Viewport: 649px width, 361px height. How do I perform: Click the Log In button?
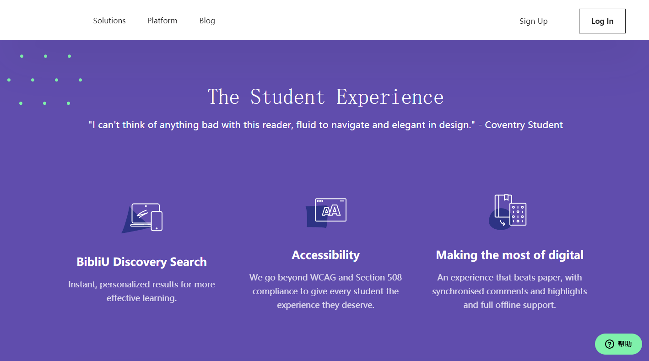[x=602, y=21]
